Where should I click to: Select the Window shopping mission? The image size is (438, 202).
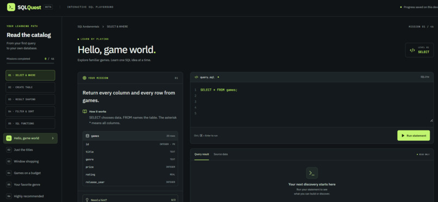point(30,161)
